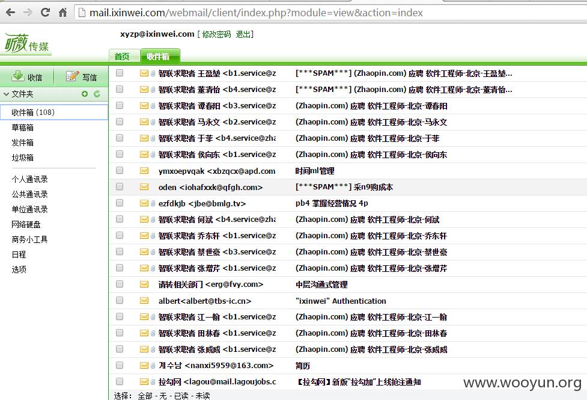Open the 垃圾箱 trash folder

pos(22,158)
